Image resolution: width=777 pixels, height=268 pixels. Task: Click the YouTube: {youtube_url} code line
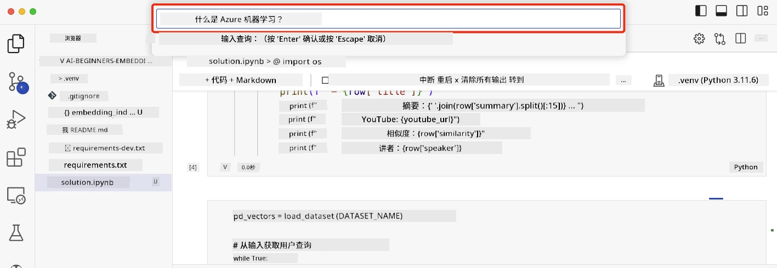pos(411,119)
